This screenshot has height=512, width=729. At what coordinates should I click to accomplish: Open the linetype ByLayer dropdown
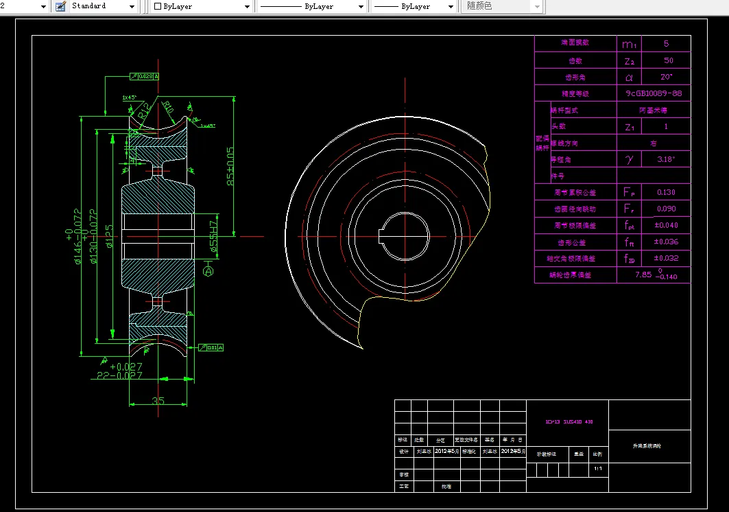tap(361, 6)
